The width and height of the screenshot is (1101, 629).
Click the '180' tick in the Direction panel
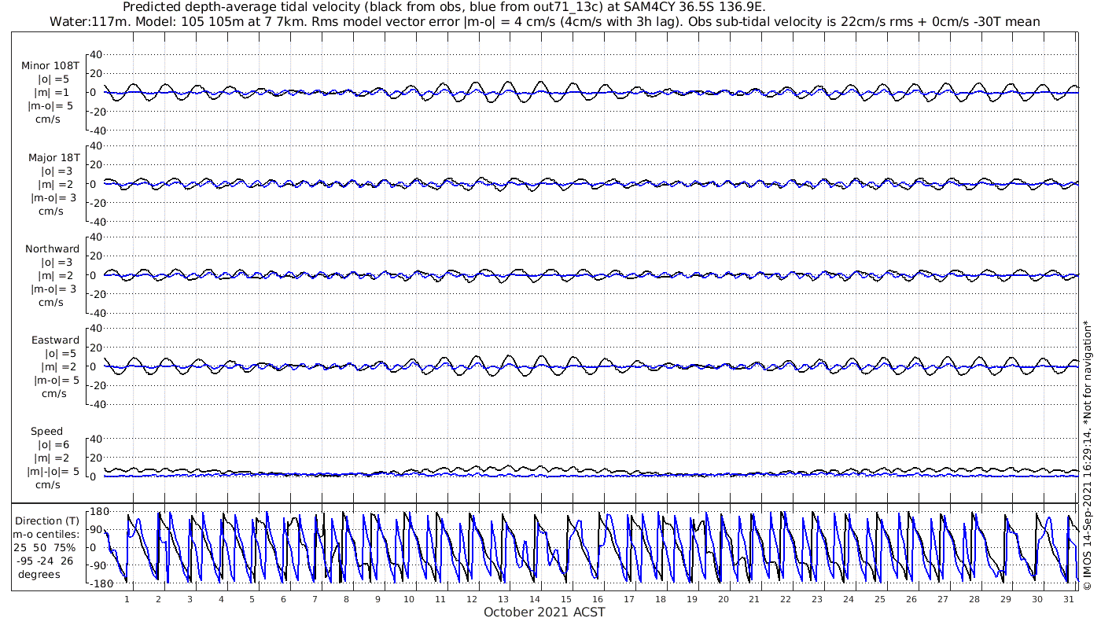(x=99, y=512)
